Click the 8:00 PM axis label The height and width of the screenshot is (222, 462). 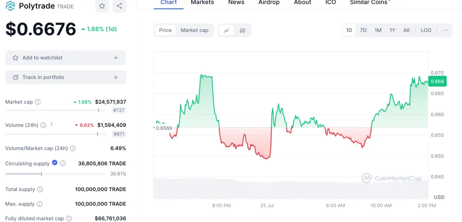[x=221, y=205]
